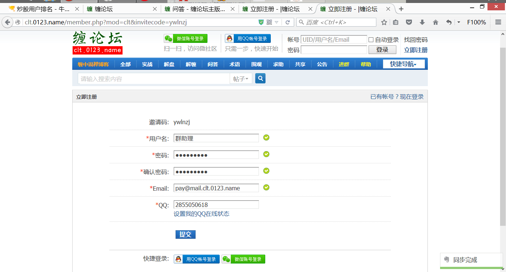Click the blue search magnifier button

coord(260,78)
